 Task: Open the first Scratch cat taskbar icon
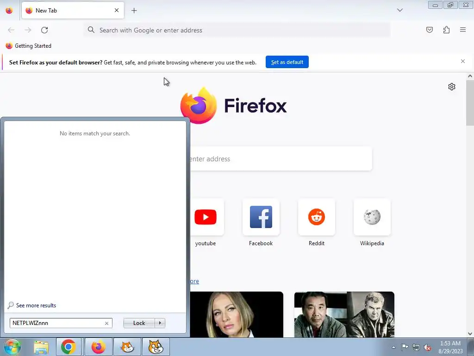127,347
